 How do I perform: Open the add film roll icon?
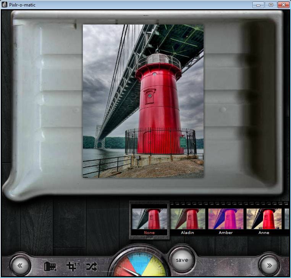tap(50, 266)
